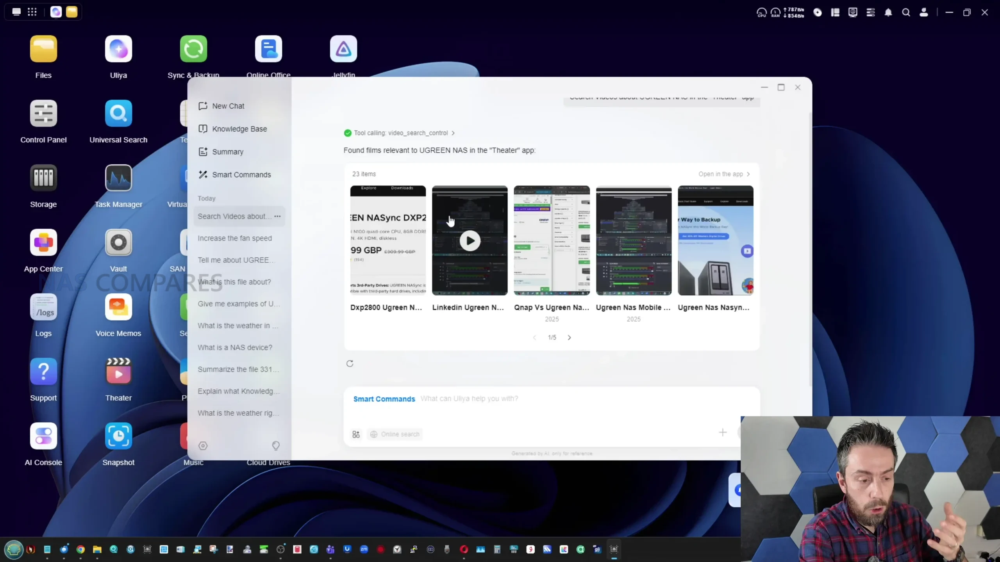Viewport: 1000px width, 562px height.
Task: Click the Snapshot desktop icon
Action: click(x=118, y=436)
